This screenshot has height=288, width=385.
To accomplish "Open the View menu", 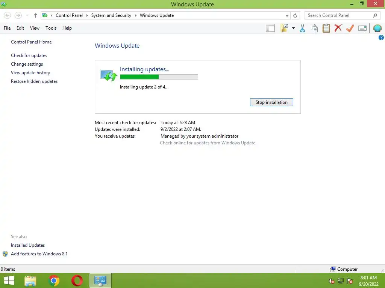I will point(35,28).
